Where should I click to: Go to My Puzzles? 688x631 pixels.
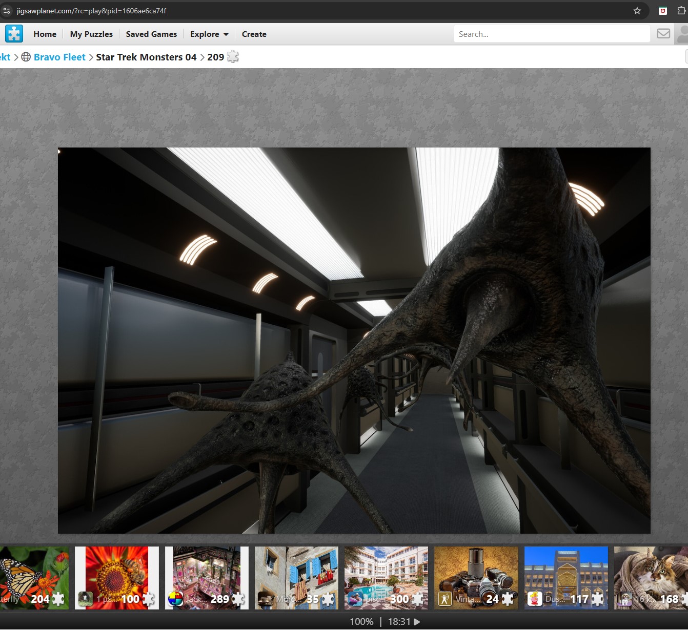91,34
